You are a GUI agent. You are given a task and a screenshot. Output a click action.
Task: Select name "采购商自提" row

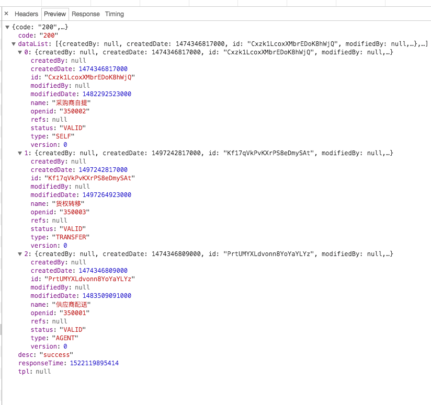[61, 103]
